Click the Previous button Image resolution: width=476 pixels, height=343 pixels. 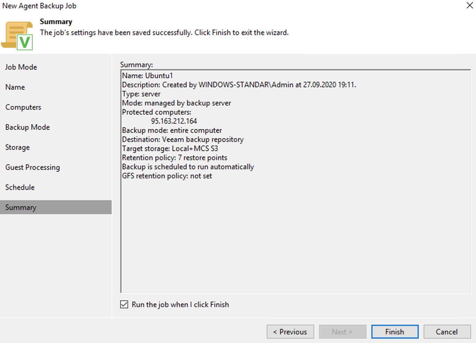[x=290, y=332]
